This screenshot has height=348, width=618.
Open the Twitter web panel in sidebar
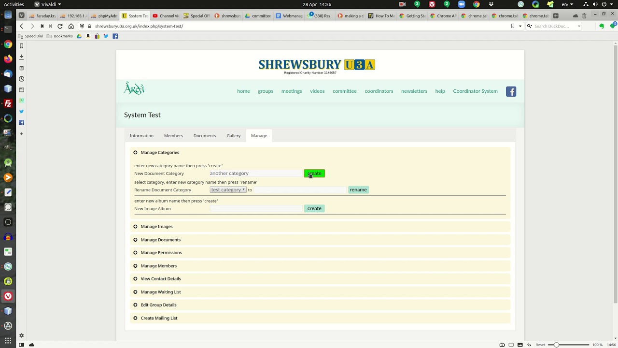pyautogui.click(x=21, y=112)
